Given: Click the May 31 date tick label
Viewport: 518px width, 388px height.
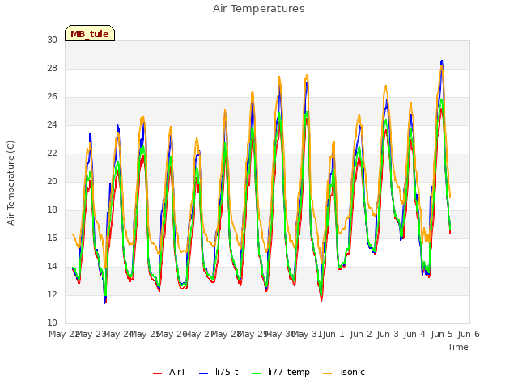Looking at the screenshot, I should [307, 334].
